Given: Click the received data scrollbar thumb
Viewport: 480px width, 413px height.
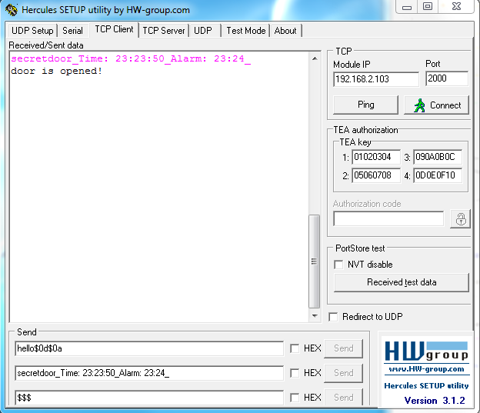Looking at the screenshot, I should (314, 261).
